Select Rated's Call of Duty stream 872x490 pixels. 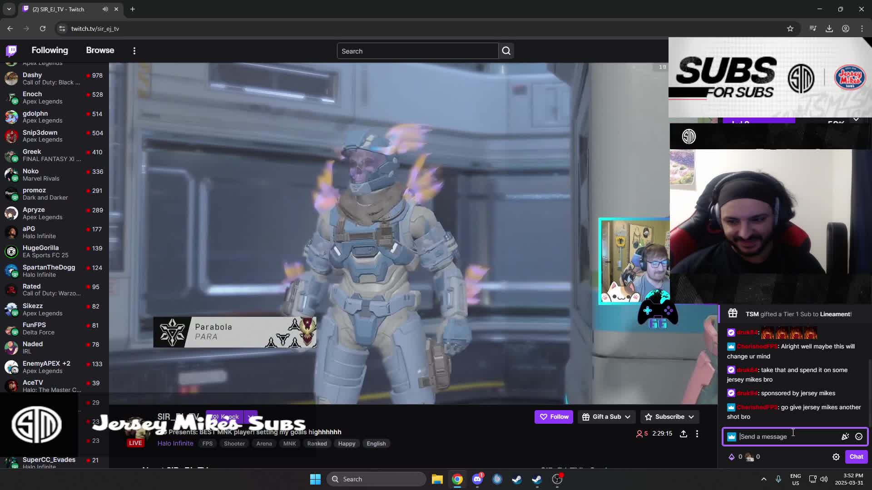(54, 289)
